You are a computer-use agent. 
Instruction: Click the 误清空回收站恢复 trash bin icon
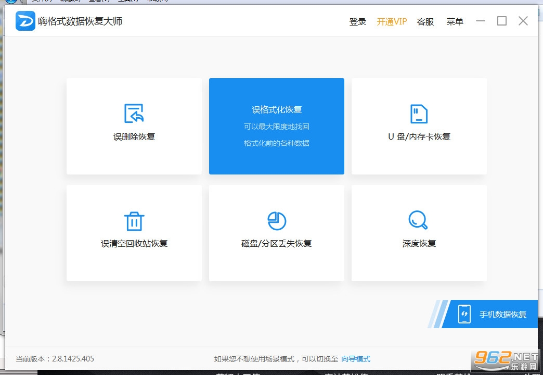tap(134, 221)
